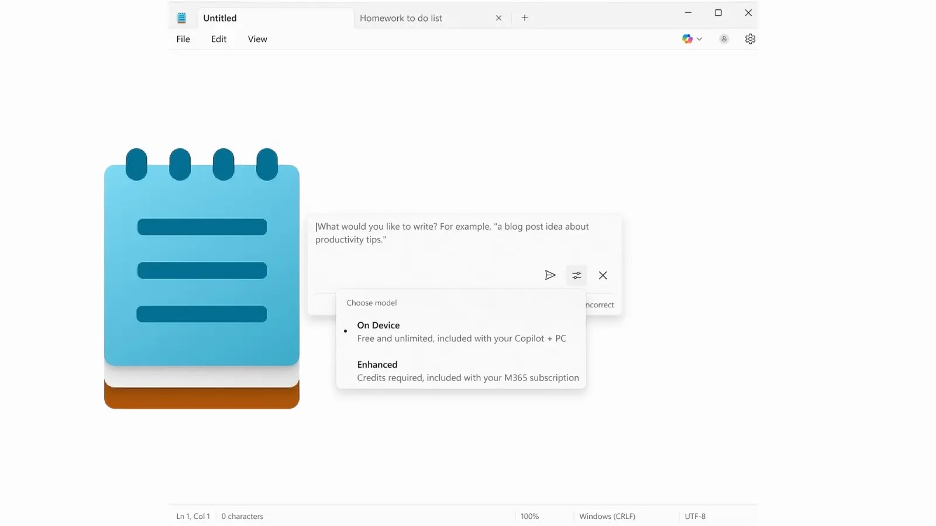Dismiss the Copilot prompt with the X icon
936x526 pixels.
click(x=603, y=275)
